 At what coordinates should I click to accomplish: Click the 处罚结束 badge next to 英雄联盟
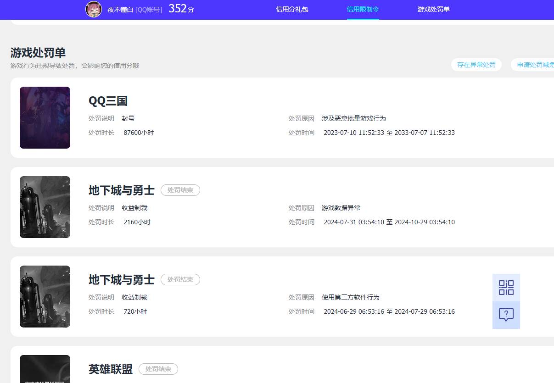pos(158,369)
